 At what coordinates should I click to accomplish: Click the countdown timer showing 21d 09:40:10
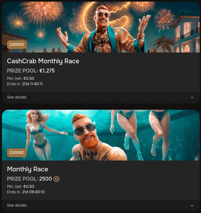(x=33, y=192)
